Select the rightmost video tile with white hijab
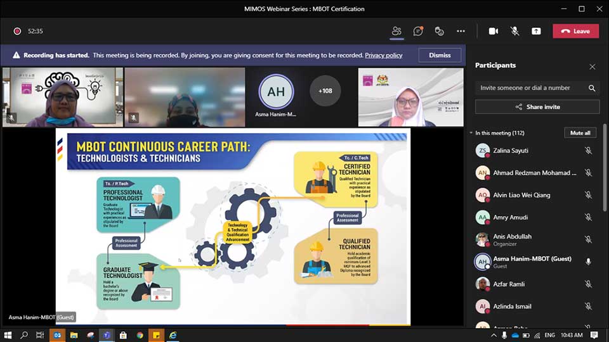The height and width of the screenshot is (342, 609). tap(410, 98)
